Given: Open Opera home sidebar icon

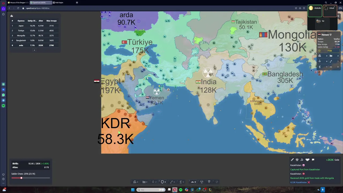Looking at the screenshot, I should [x=3, y=9].
